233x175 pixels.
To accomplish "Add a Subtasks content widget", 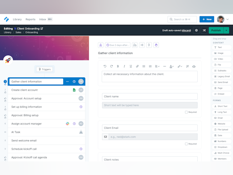I will [222, 70].
